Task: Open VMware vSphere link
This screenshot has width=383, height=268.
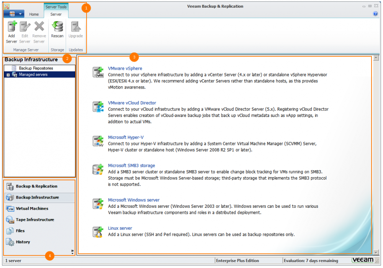Action: point(125,69)
